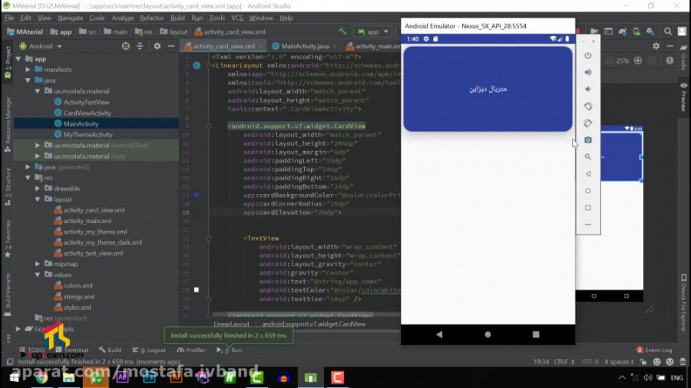Switch to MainActivity.java tab
The image size is (691, 388).
click(x=305, y=47)
